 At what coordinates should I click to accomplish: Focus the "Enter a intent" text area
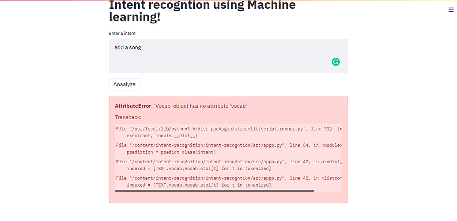click(229, 56)
